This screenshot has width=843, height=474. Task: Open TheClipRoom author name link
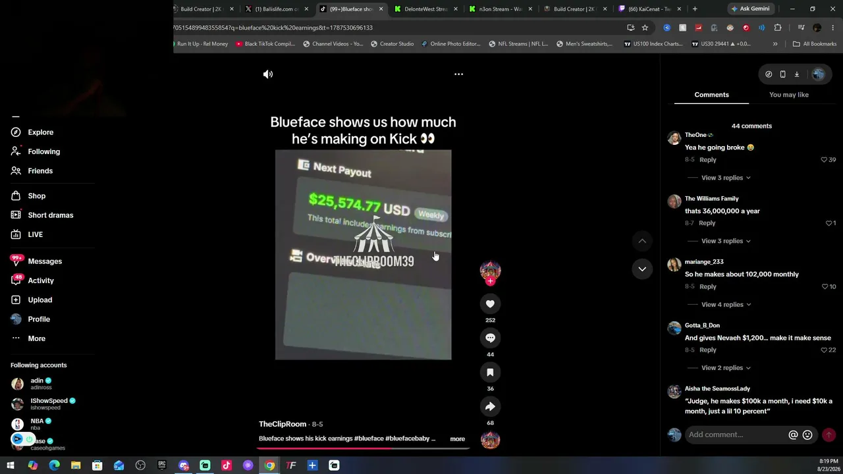click(x=283, y=424)
